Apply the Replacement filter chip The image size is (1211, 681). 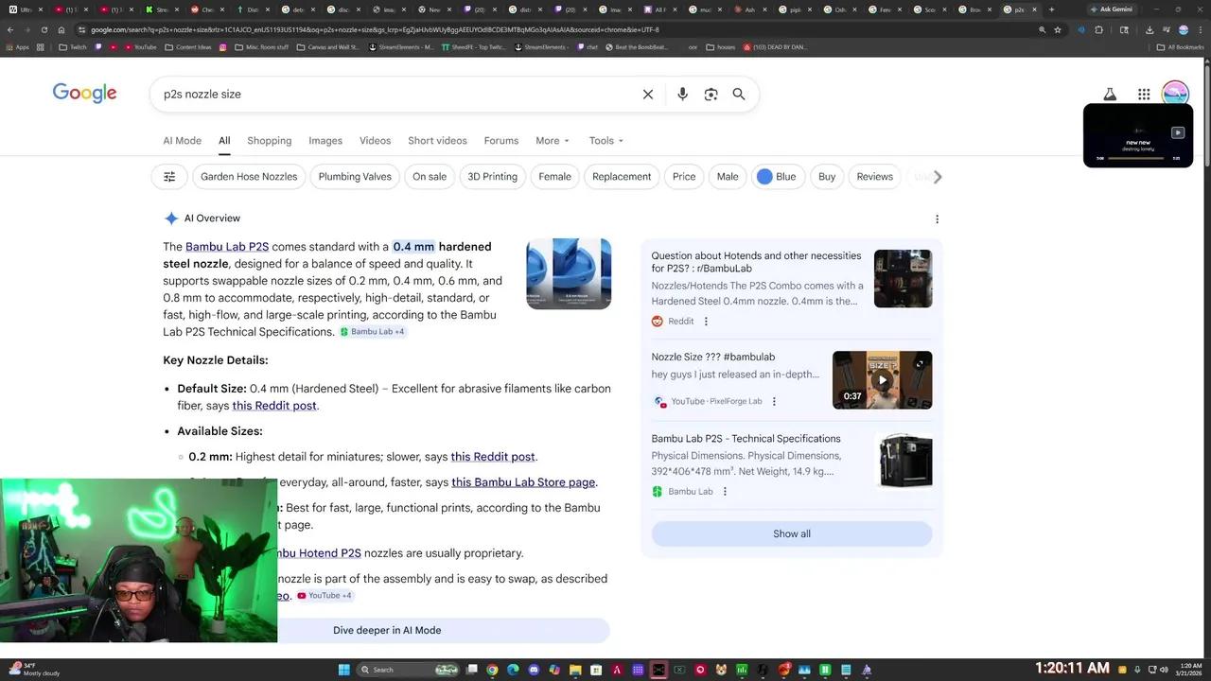[x=622, y=177]
